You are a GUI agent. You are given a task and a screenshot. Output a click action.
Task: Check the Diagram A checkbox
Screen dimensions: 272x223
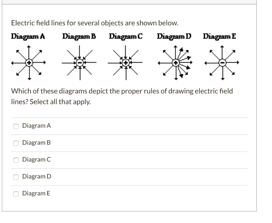coord(16,126)
